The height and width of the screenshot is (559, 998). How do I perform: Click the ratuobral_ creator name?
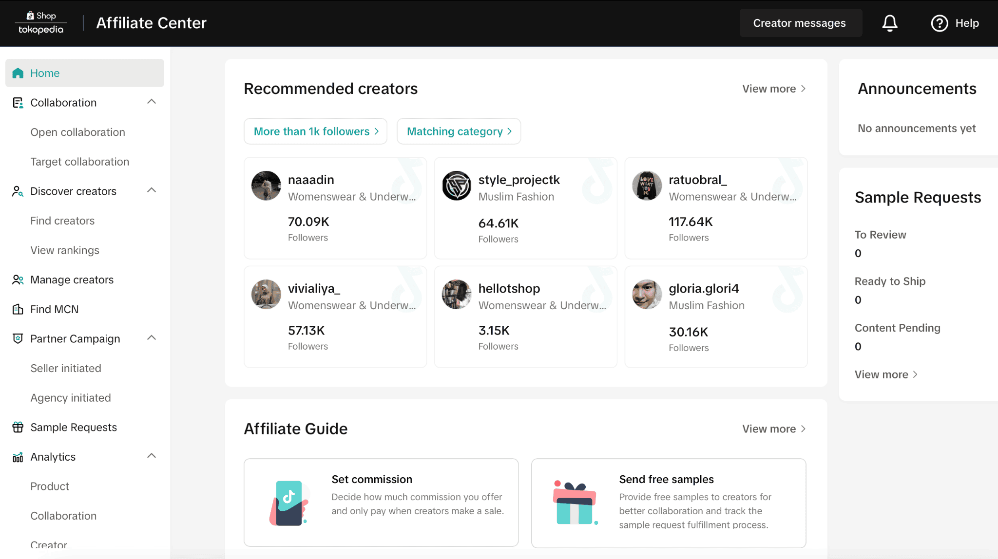click(x=698, y=180)
